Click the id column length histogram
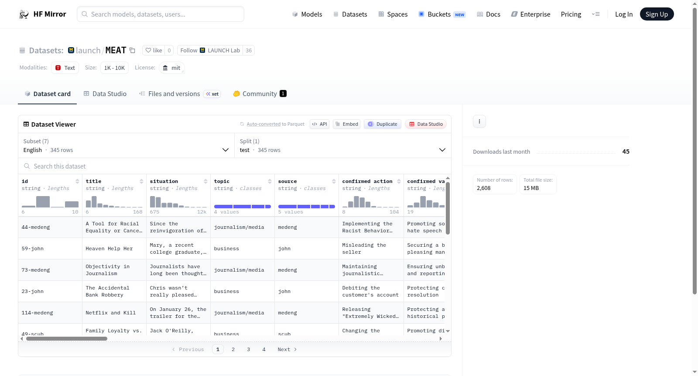 [50, 202]
